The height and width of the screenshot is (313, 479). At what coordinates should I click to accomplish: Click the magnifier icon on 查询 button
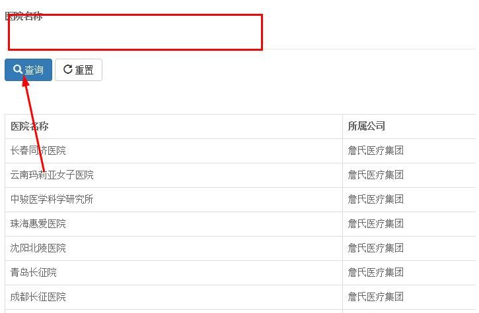pyautogui.click(x=17, y=69)
